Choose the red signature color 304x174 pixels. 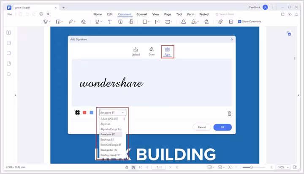(84, 112)
